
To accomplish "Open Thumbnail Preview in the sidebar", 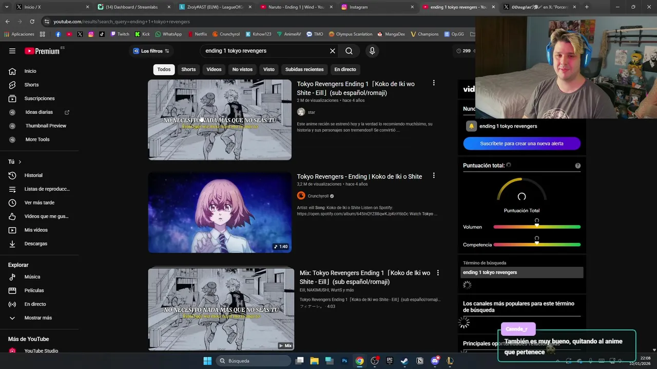I will (x=46, y=126).
